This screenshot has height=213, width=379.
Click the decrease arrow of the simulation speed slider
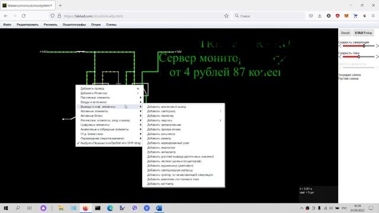(x=340, y=46)
